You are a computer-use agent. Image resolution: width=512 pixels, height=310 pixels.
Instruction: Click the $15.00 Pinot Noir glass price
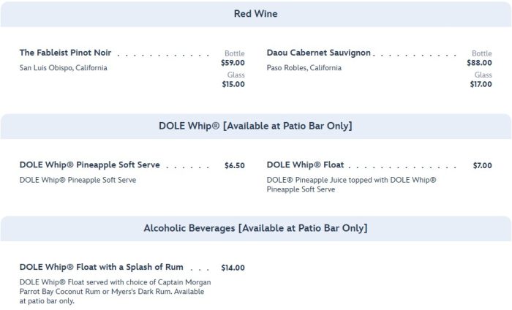[x=233, y=84]
